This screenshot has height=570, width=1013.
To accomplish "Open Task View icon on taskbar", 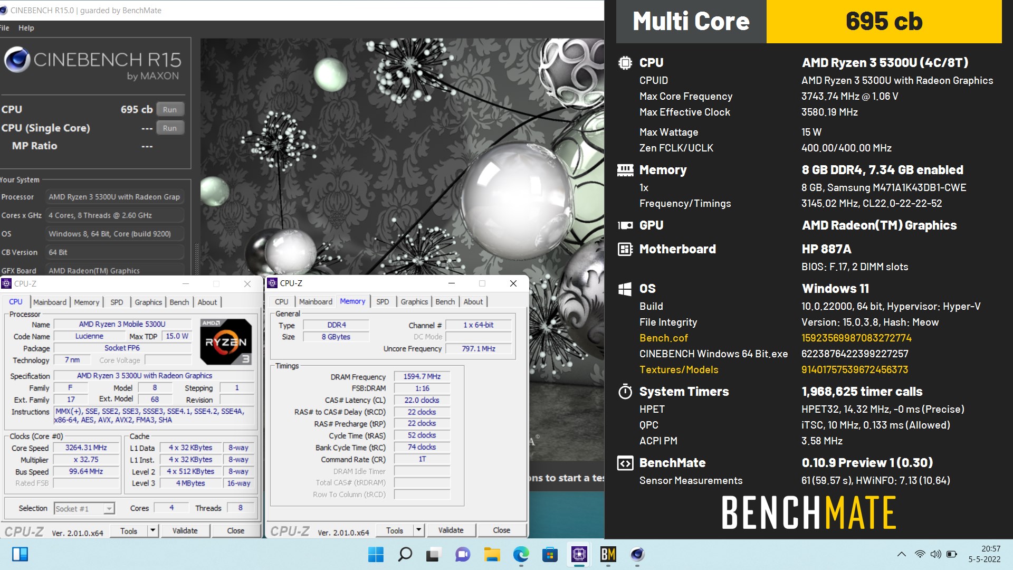I will click(433, 554).
